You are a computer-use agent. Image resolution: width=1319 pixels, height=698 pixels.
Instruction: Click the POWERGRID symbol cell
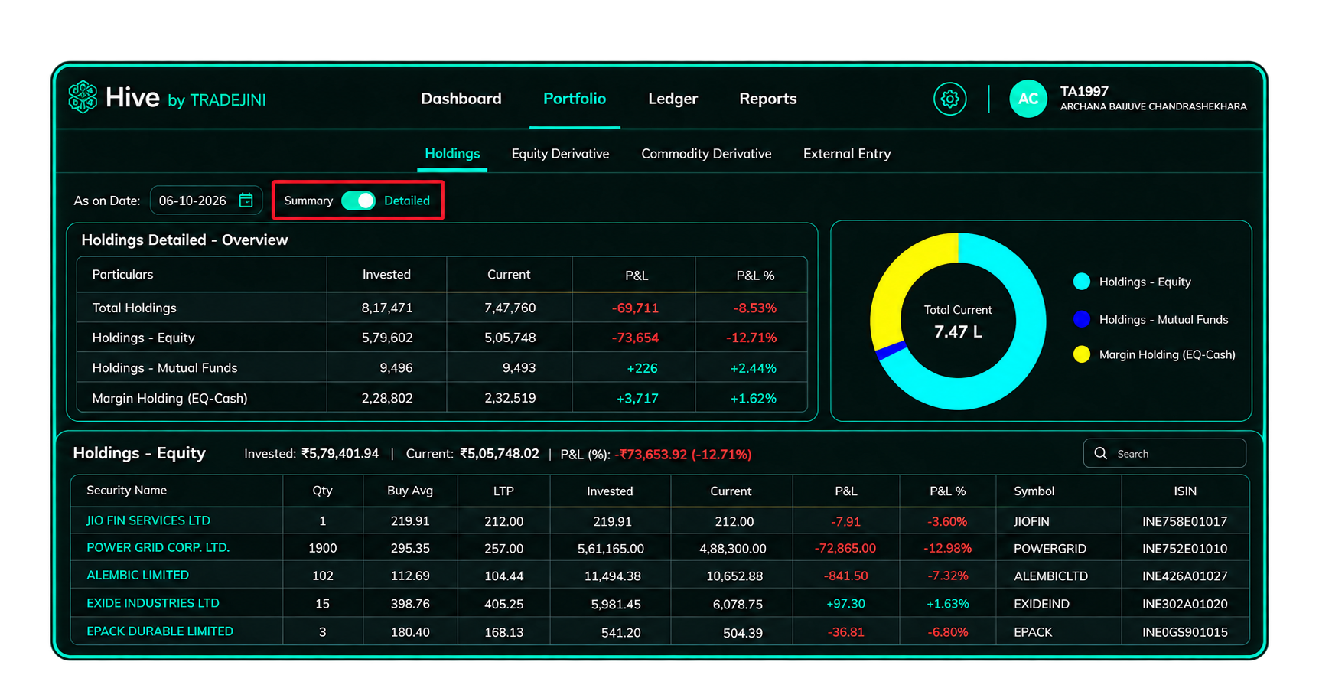[x=1050, y=549]
